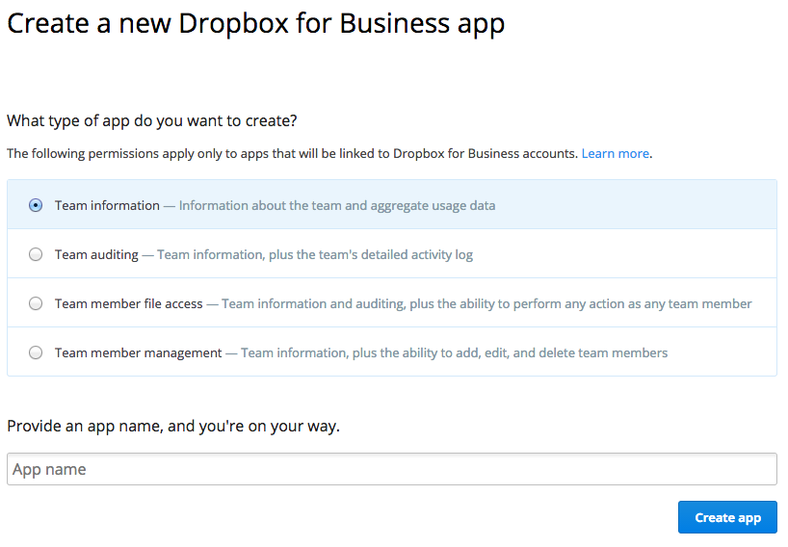Click the 'Team member file access' label text

[x=128, y=303]
